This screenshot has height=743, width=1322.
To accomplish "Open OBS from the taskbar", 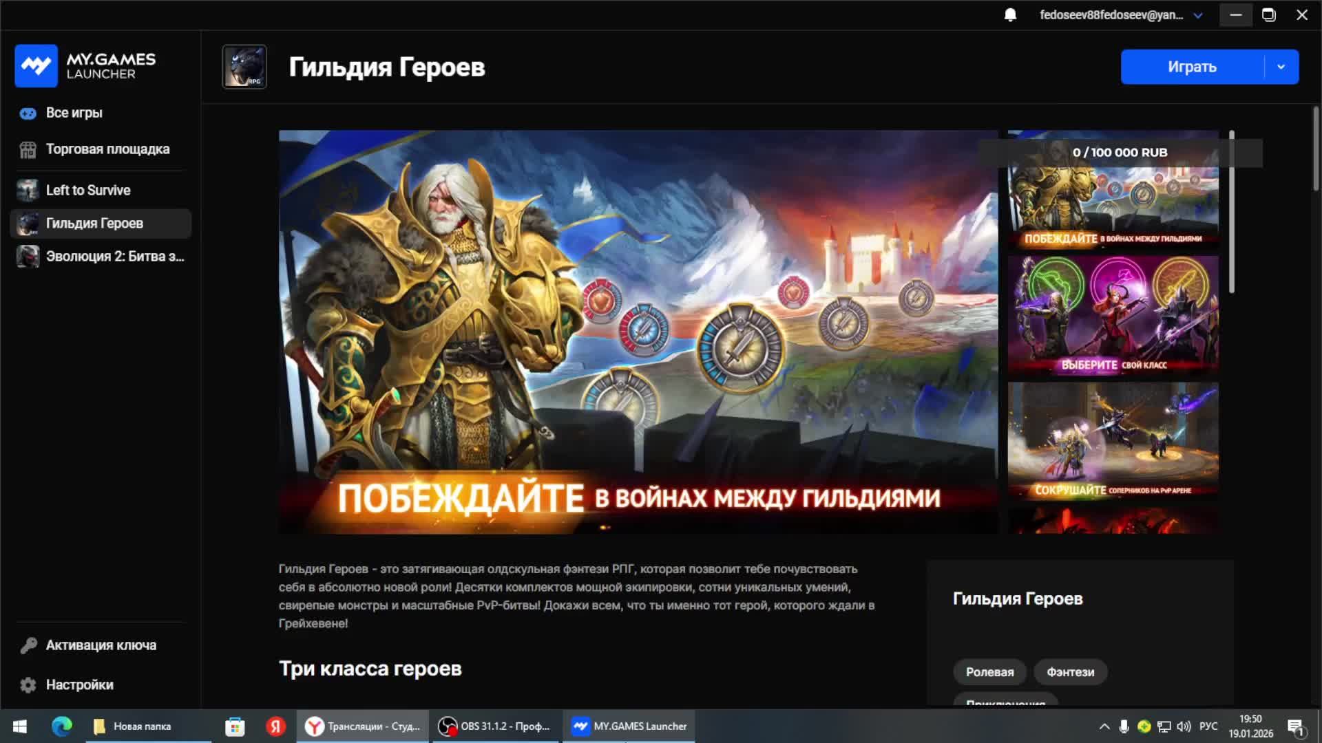I will [x=496, y=726].
